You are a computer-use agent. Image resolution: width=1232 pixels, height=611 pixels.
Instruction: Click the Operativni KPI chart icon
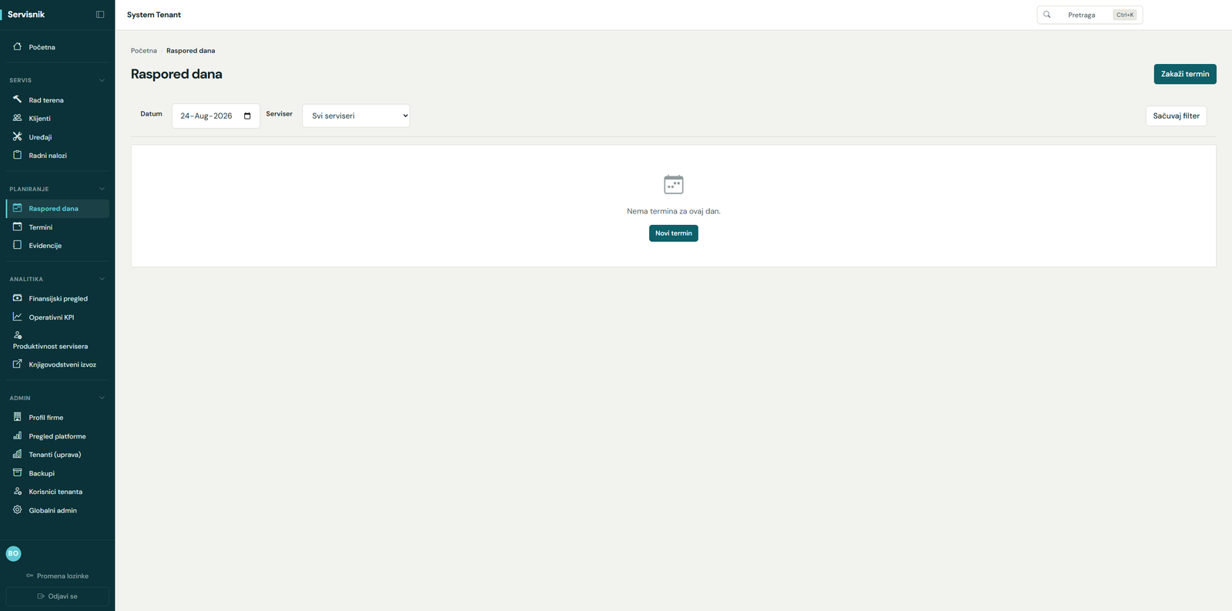pos(17,317)
